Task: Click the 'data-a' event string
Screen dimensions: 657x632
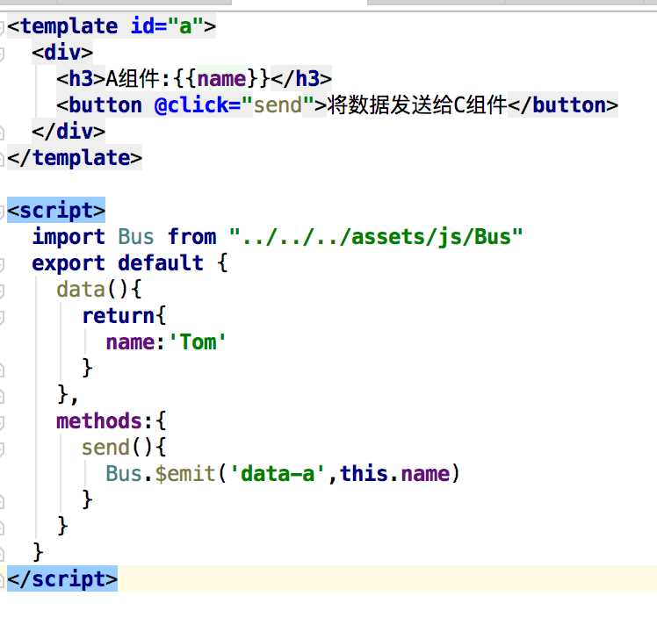Action: point(278,474)
